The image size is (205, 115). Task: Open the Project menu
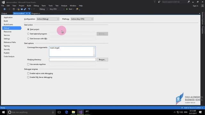(21, 6)
